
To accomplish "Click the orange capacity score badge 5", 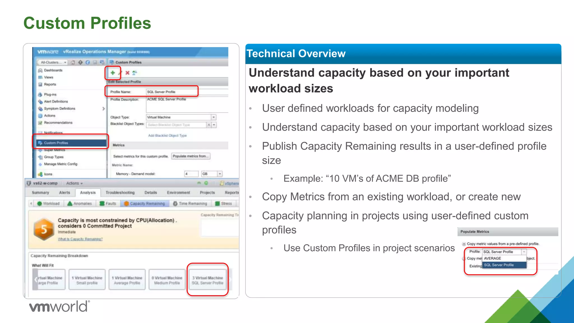I will [x=43, y=229].
